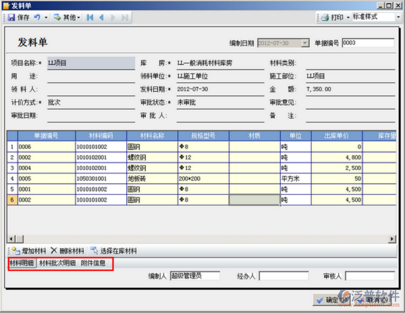This screenshot has width=405, height=313.
Task: Click the undo arrow icon
Action: pyautogui.click(x=37, y=17)
